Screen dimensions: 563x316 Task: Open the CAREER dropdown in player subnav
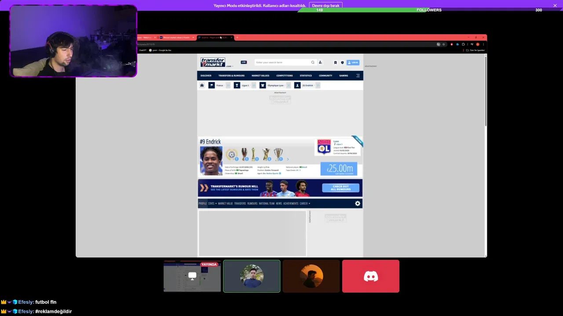[305, 204]
